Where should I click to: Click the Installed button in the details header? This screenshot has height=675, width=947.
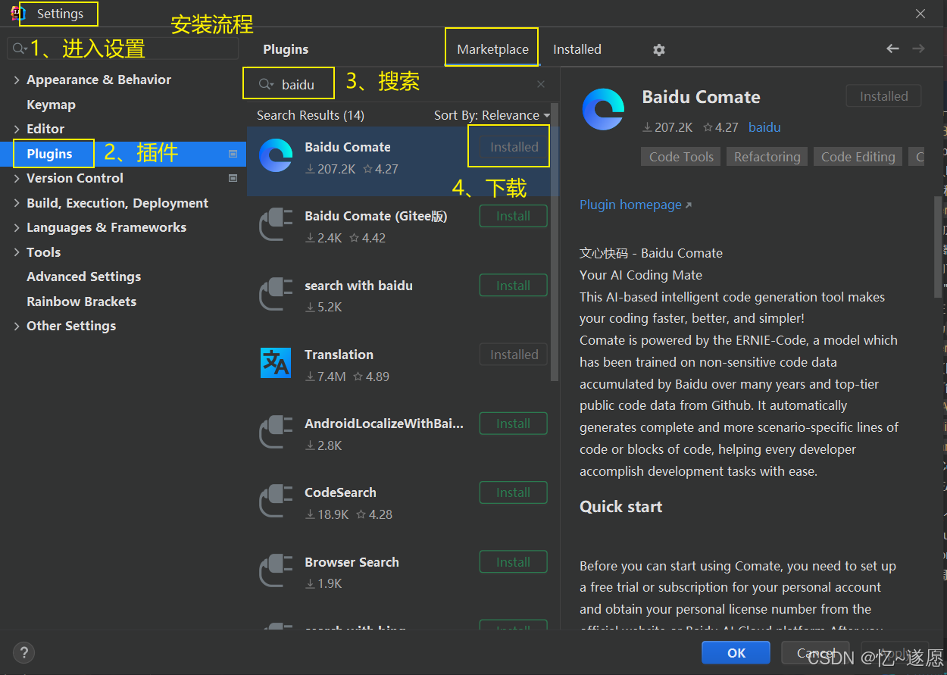pyautogui.click(x=883, y=96)
